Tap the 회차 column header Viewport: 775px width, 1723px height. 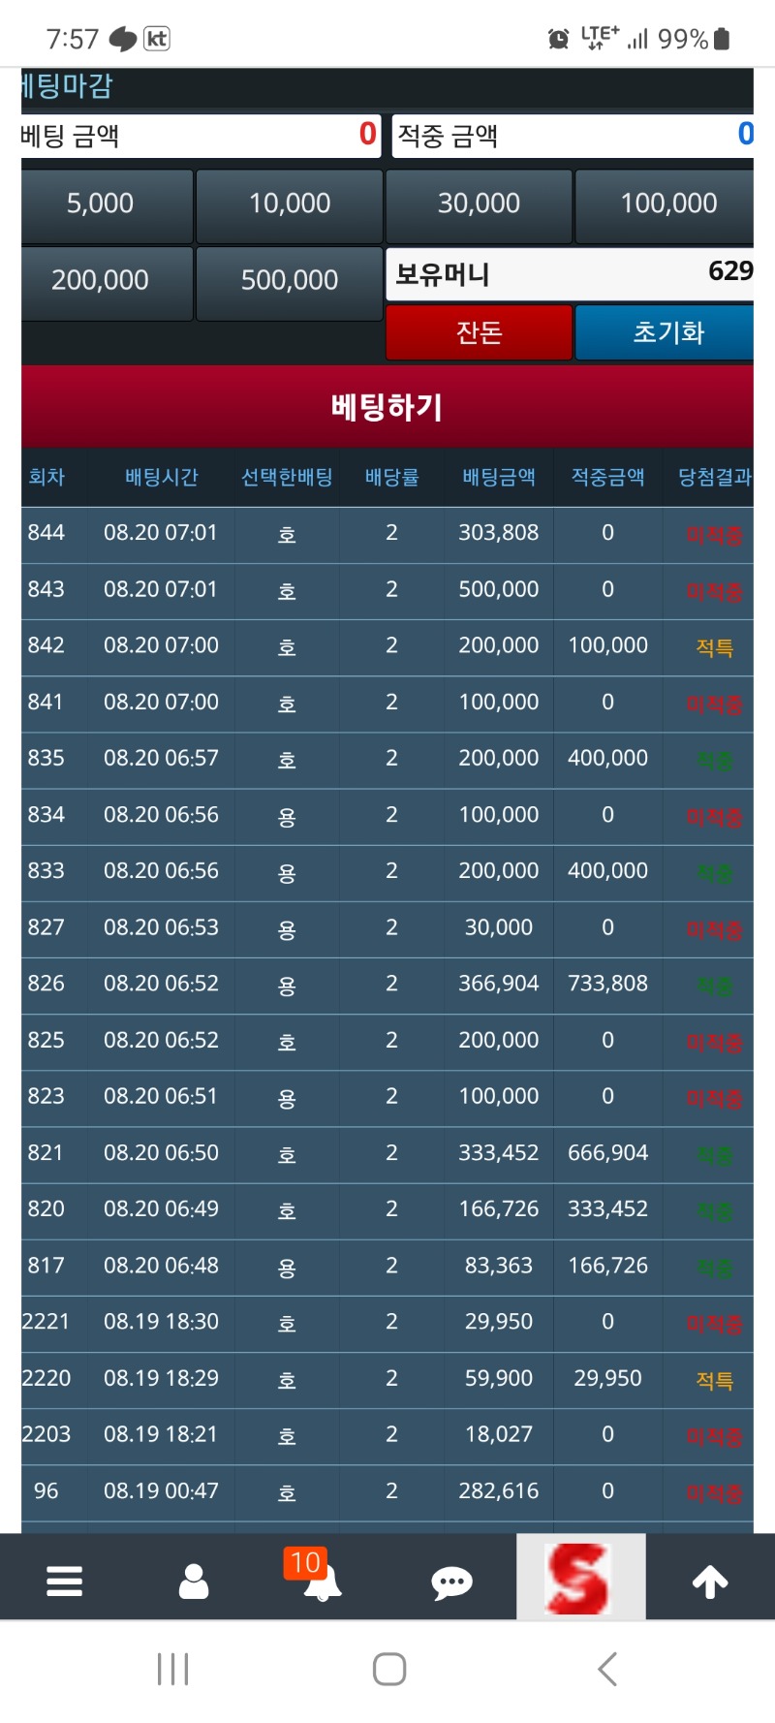pos(46,477)
